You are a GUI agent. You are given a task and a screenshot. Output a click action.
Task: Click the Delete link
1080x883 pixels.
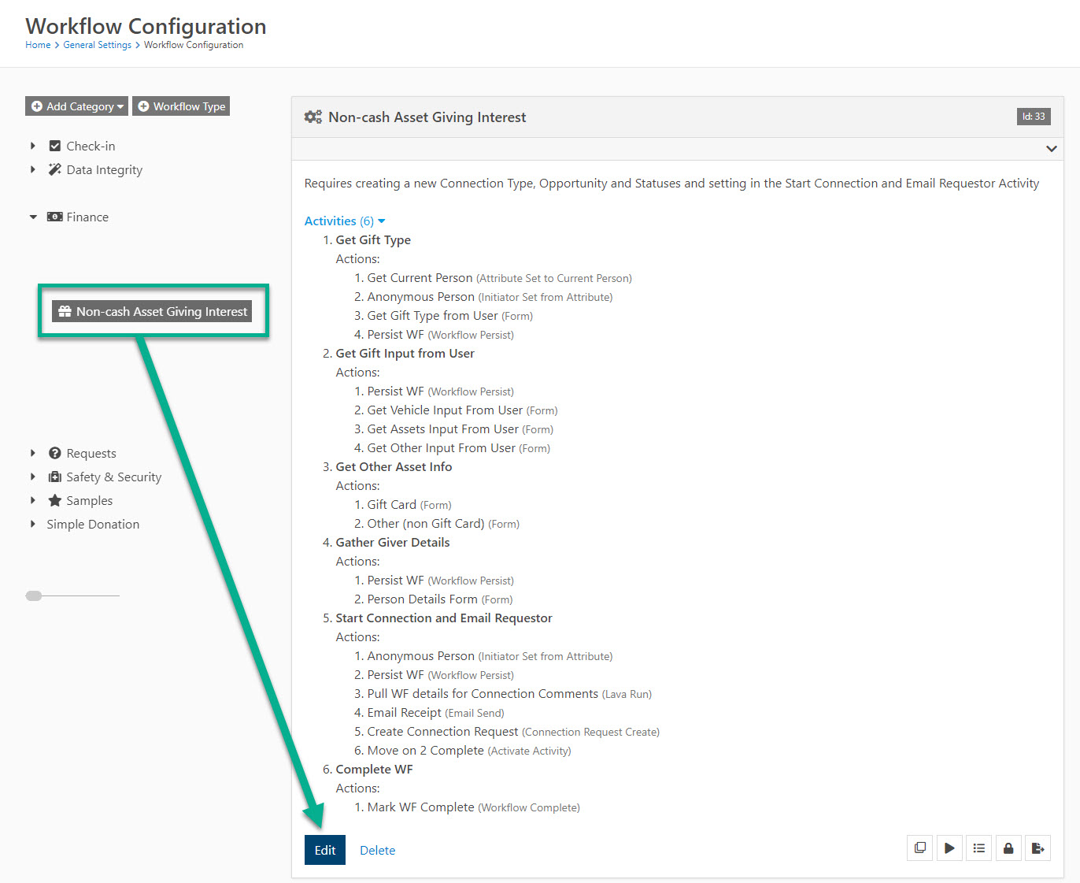378,850
